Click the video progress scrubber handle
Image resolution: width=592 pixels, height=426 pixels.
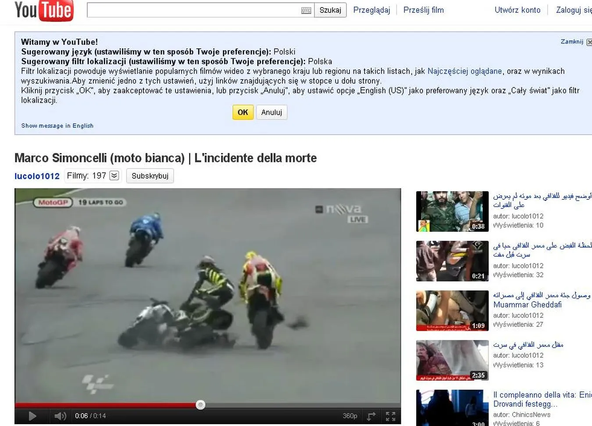pos(200,405)
